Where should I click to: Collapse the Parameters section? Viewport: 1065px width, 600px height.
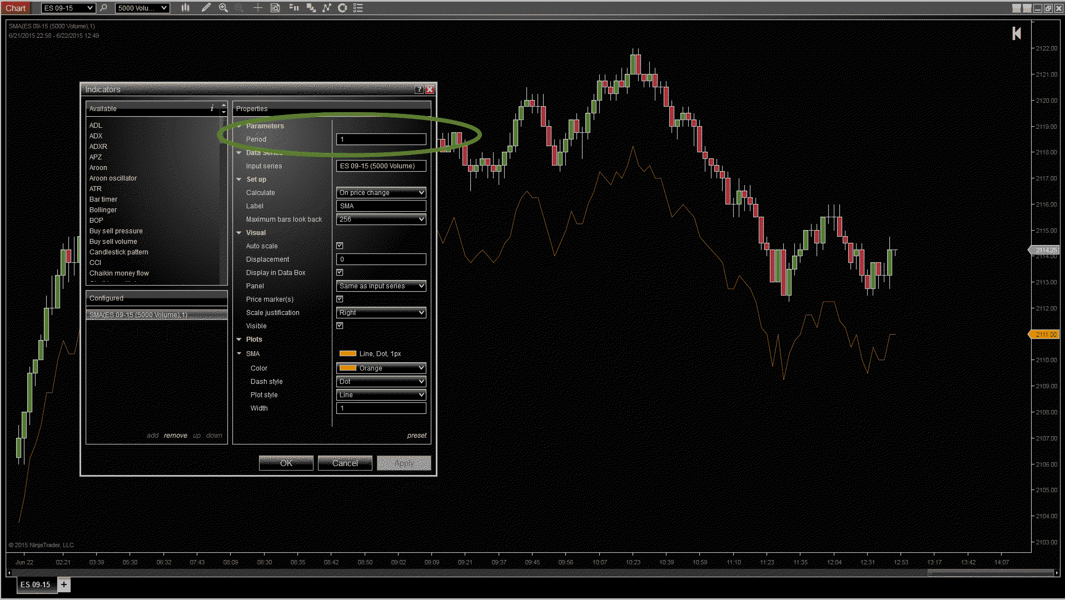click(x=239, y=126)
